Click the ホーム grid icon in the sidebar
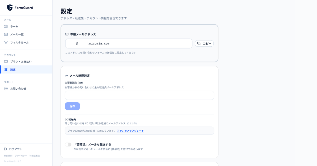Image resolution: width=317 pixels, height=166 pixels. tap(6, 26)
